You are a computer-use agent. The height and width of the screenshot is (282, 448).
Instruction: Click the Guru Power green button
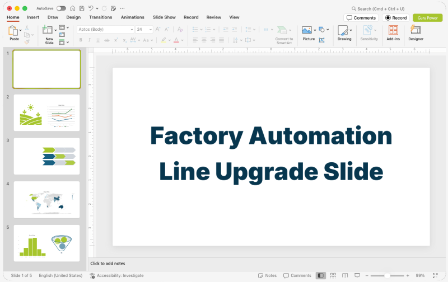[x=427, y=18]
